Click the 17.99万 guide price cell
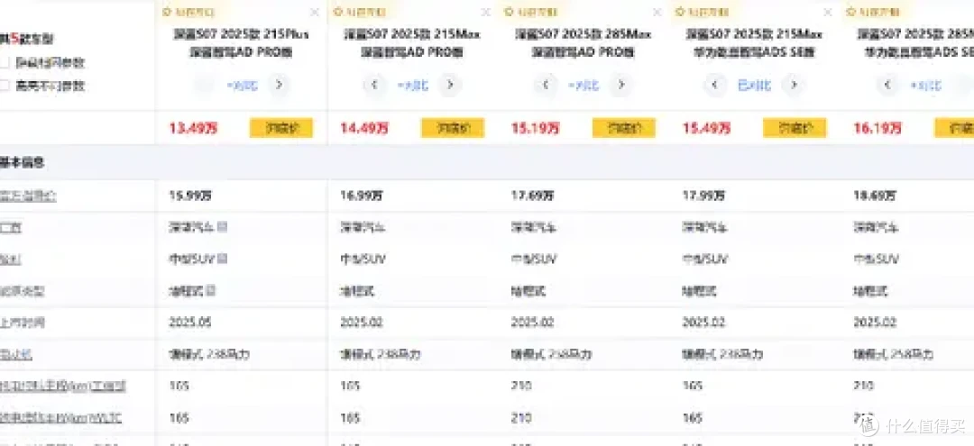This screenshot has width=974, height=446. [x=703, y=196]
